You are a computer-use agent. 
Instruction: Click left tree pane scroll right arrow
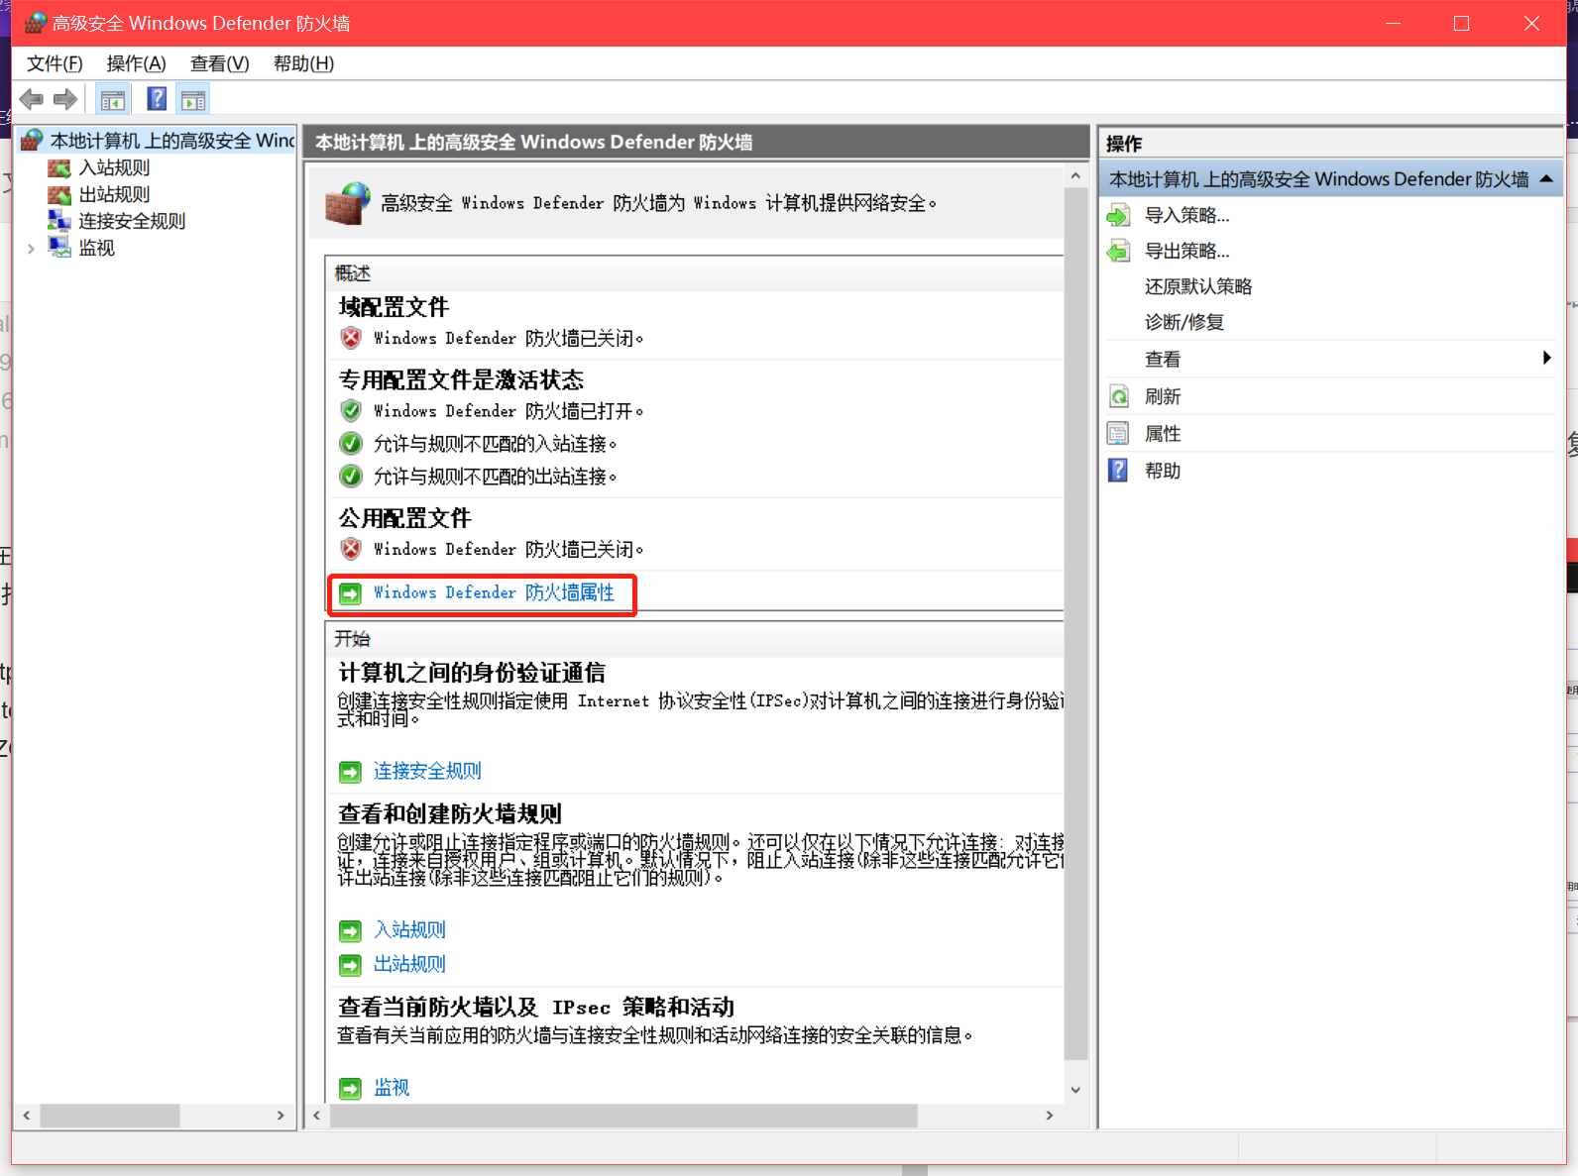click(x=281, y=1116)
